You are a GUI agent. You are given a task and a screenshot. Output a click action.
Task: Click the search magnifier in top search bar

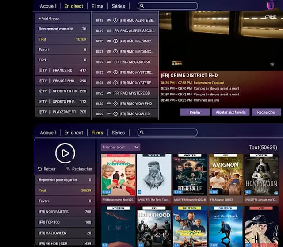(x=141, y=6)
